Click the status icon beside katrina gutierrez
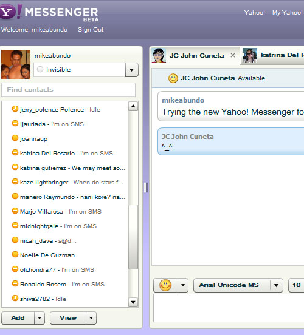 click(15, 167)
